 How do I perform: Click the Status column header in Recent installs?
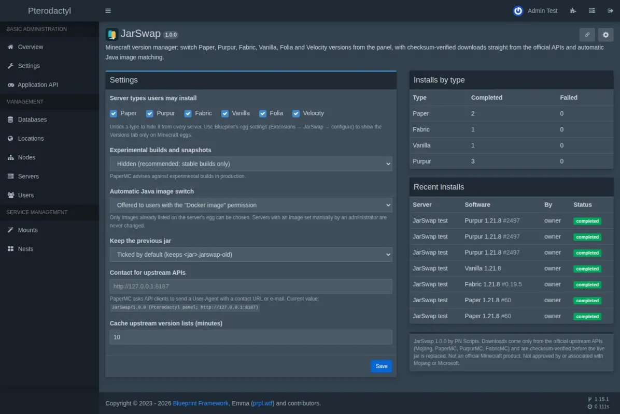pyautogui.click(x=583, y=204)
